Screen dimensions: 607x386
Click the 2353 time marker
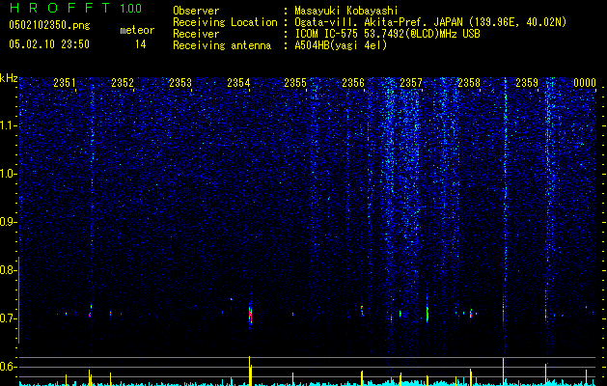[180, 83]
